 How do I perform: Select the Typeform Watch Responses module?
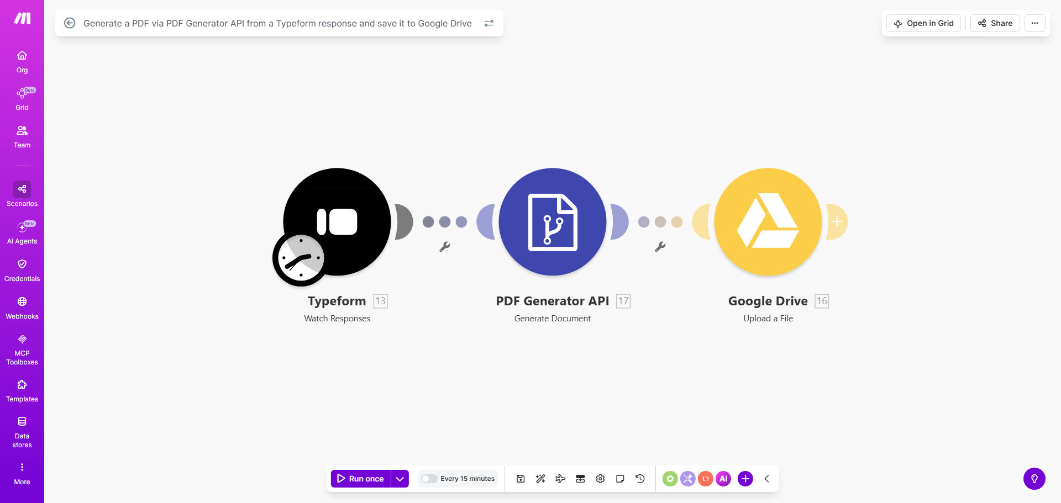coord(337,221)
